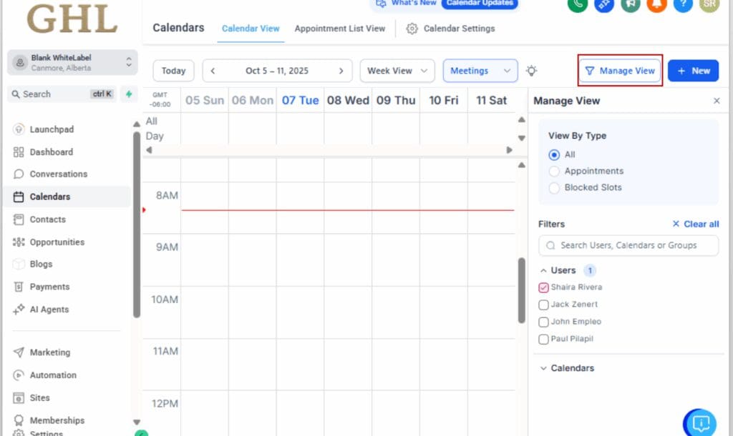This screenshot has height=436, width=733.
Task: Check the Jack Zenert user filter
Action: (543, 304)
